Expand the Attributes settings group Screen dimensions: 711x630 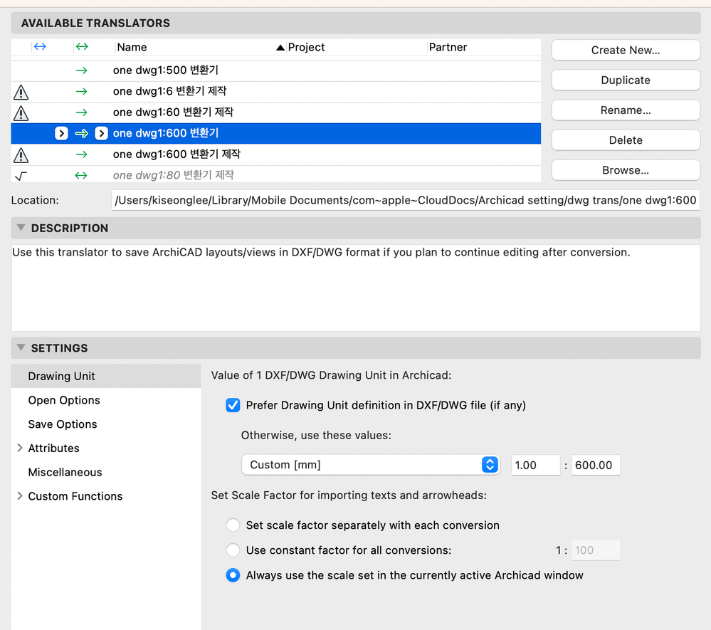pos(19,448)
